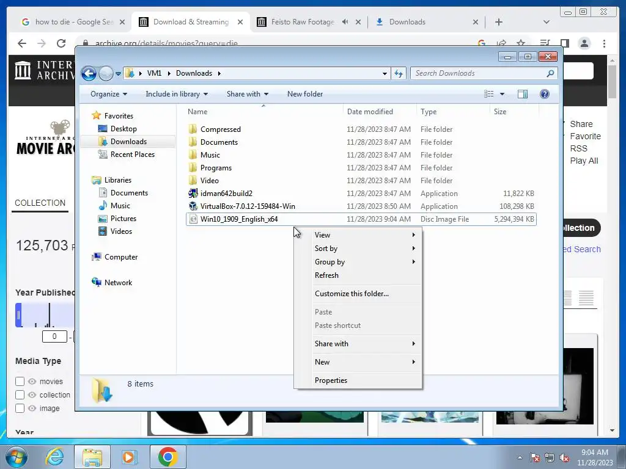Select Recent Places in Favorites
This screenshot has height=469, width=626.
tap(132, 155)
